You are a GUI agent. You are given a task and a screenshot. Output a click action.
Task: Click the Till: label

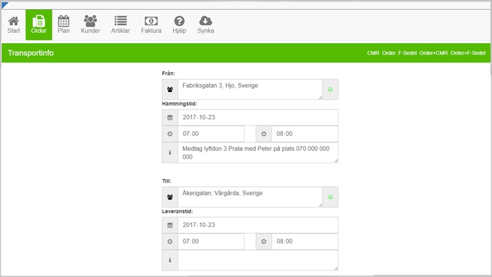coord(167,181)
